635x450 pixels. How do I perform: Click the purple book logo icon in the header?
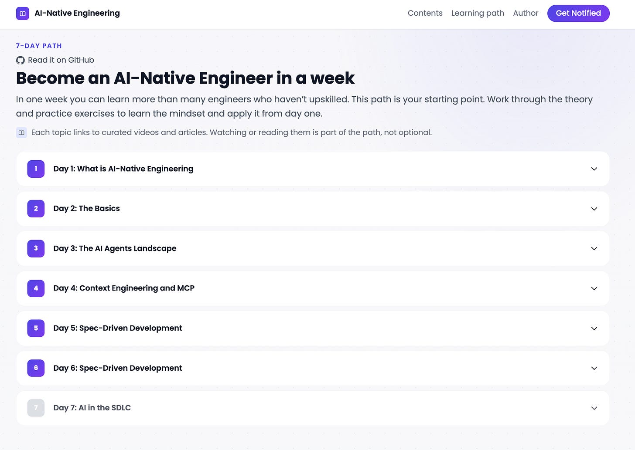(23, 14)
